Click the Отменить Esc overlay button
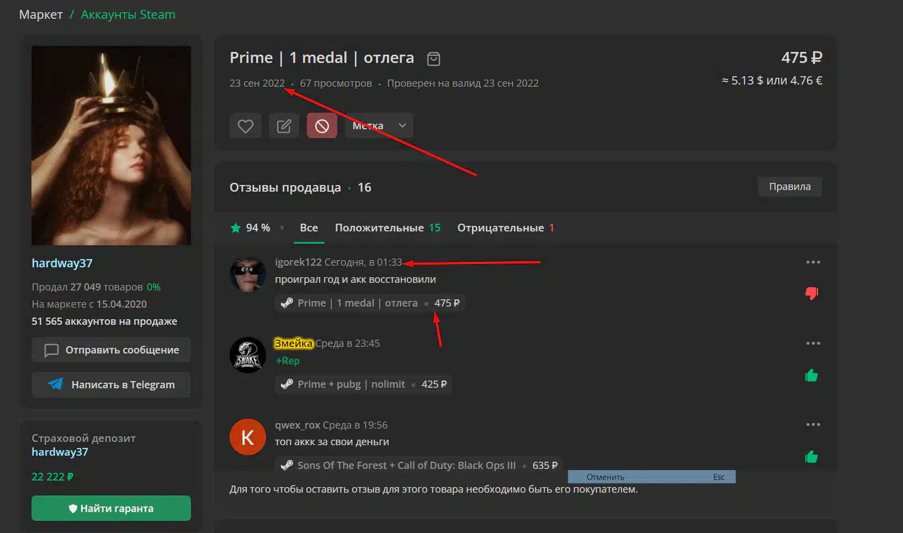Viewport: 903px width, 533px height. (651, 477)
